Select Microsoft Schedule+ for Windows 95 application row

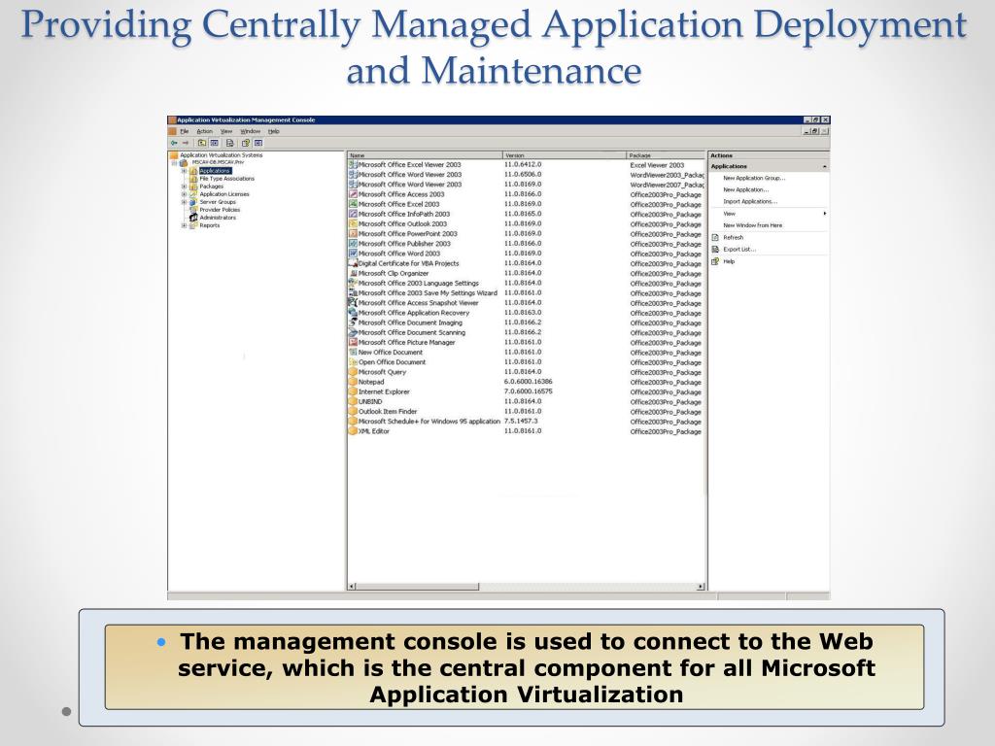526,422
